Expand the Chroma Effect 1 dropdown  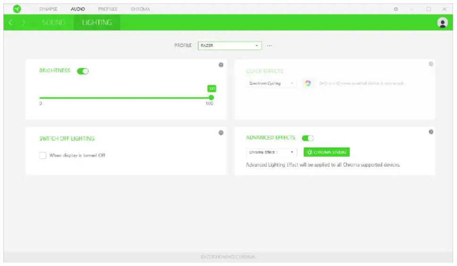pyautogui.click(x=271, y=153)
